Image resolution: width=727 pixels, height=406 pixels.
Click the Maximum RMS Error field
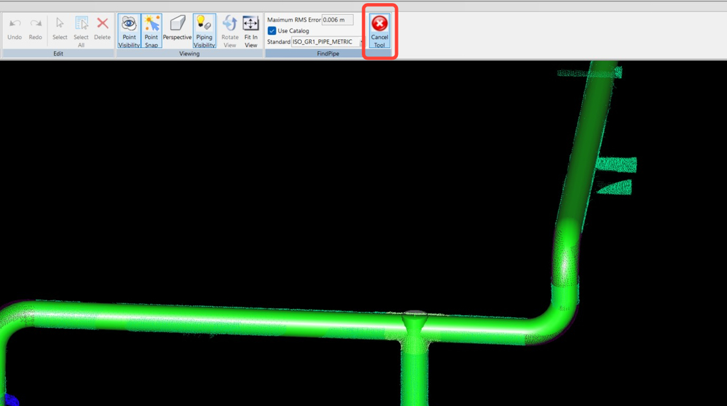338,20
